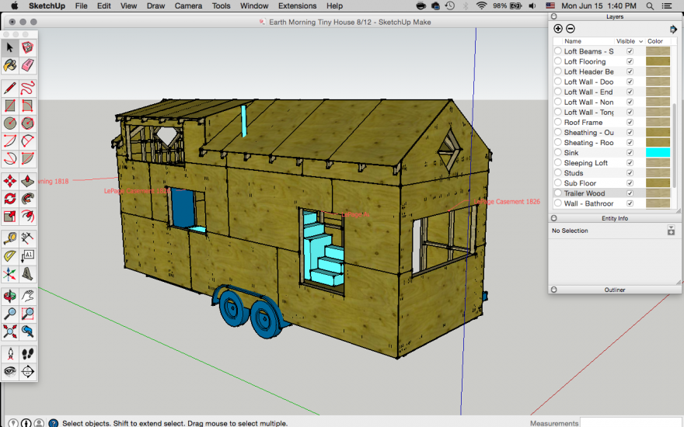
Task: Select the Pan hand tool
Action: click(x=28, y=295)
